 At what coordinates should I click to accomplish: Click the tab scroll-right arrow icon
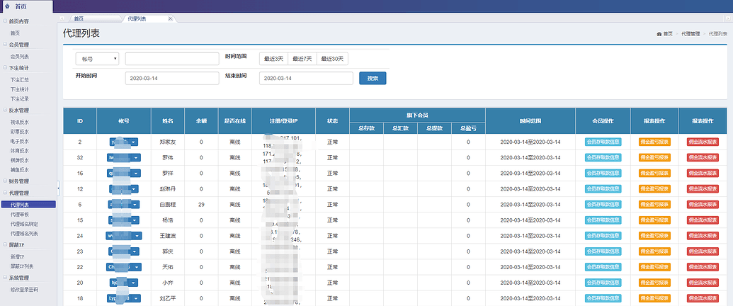pos(727,18)
